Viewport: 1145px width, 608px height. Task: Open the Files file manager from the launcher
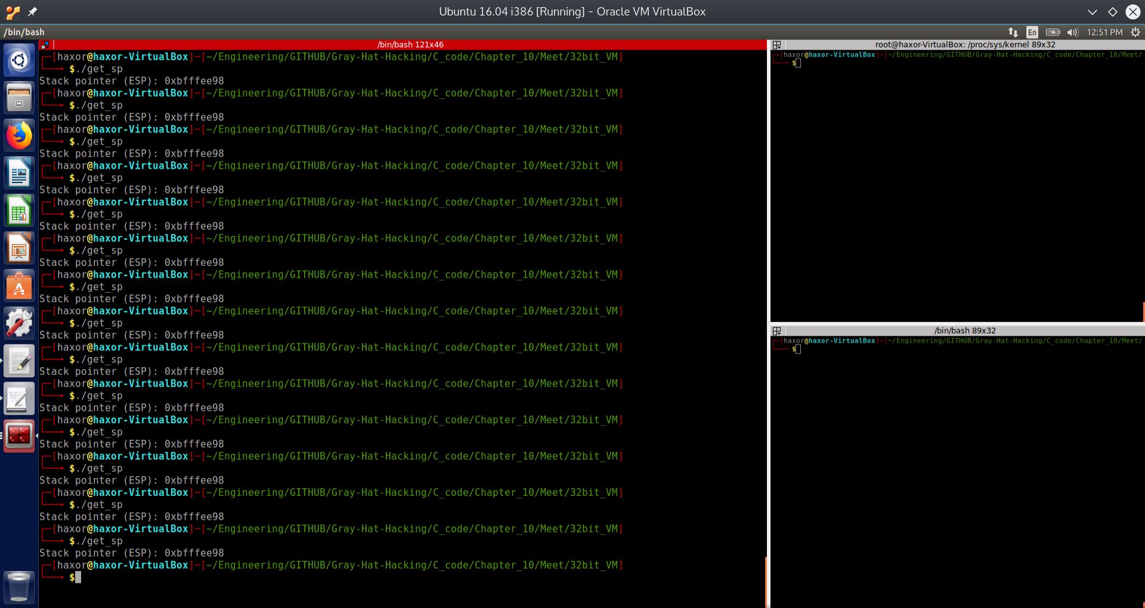[x=18, y=97]
